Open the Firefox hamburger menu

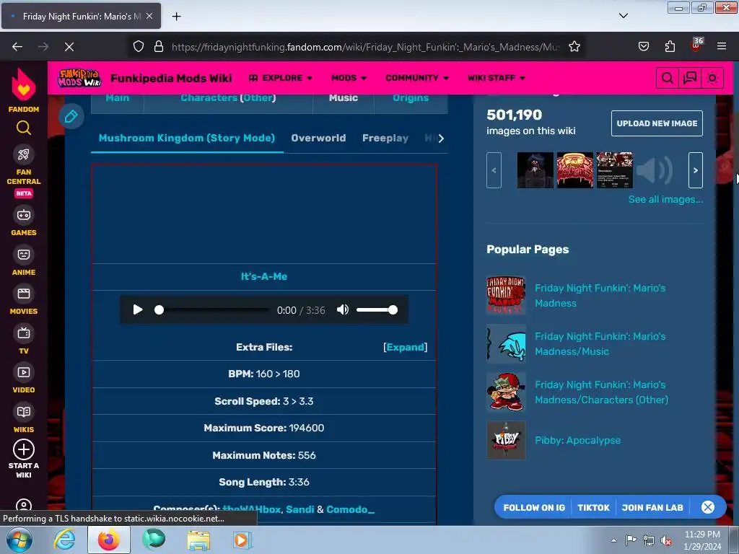point(722,47)
